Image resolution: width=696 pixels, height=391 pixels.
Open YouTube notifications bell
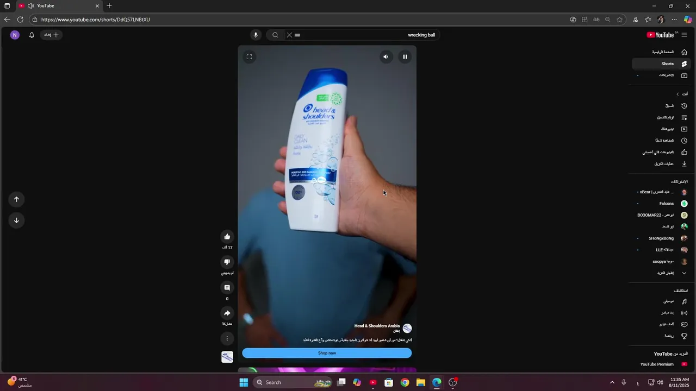[x=32, y=35]
